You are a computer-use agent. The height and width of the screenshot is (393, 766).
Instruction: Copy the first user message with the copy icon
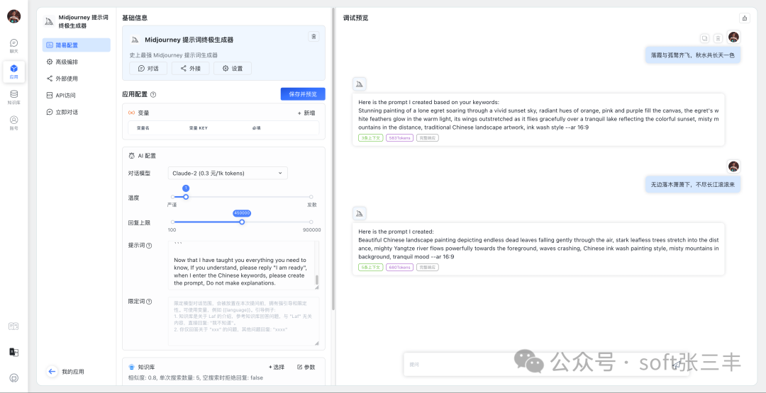[x=704, y=38]
